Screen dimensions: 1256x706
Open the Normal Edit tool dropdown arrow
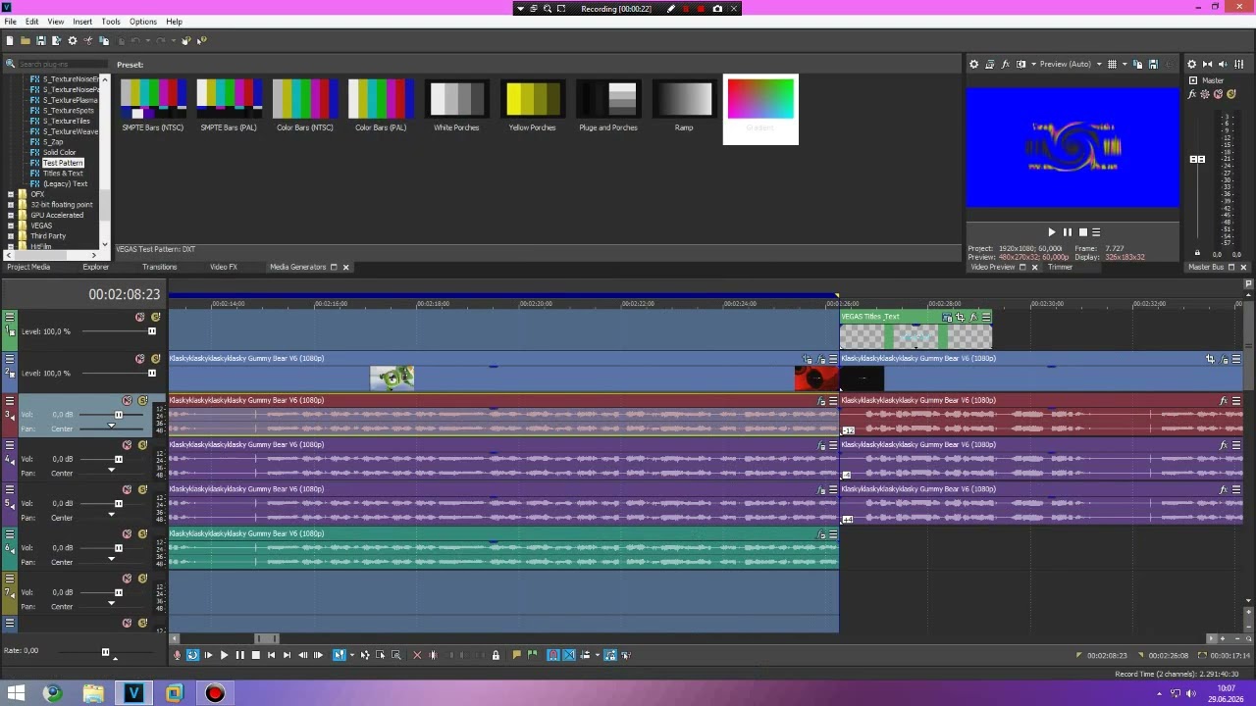click(351, 655)
